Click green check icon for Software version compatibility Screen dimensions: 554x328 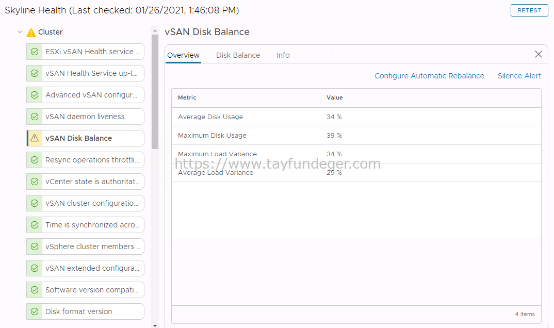[35, 290]
